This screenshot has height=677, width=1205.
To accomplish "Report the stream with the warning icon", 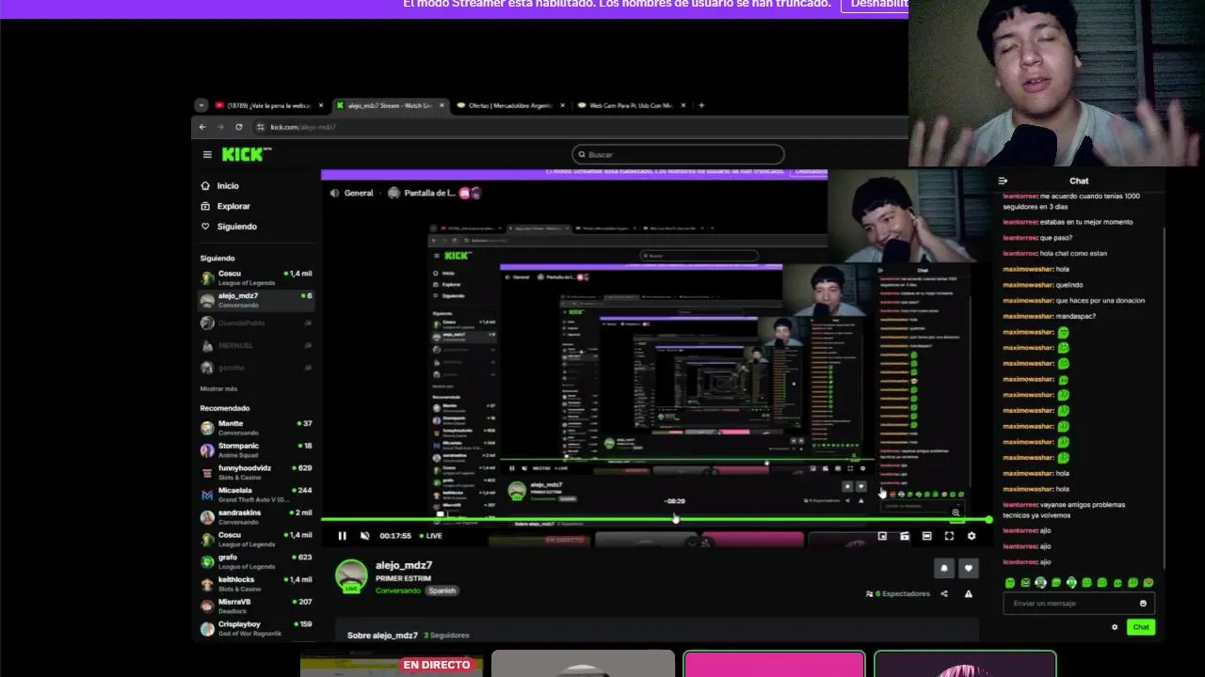I will pyautogui.click(x=968, y=593).
